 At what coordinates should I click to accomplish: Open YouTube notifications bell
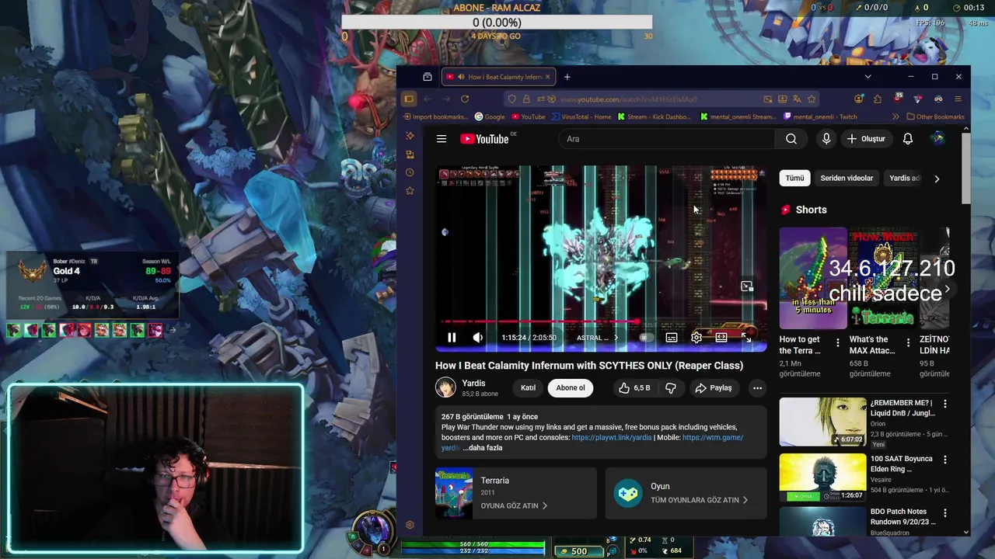click(x=908, y=139)
